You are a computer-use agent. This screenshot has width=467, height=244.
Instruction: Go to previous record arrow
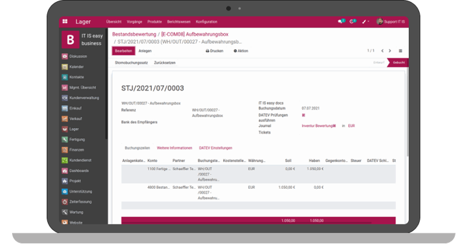coord(381,51)
